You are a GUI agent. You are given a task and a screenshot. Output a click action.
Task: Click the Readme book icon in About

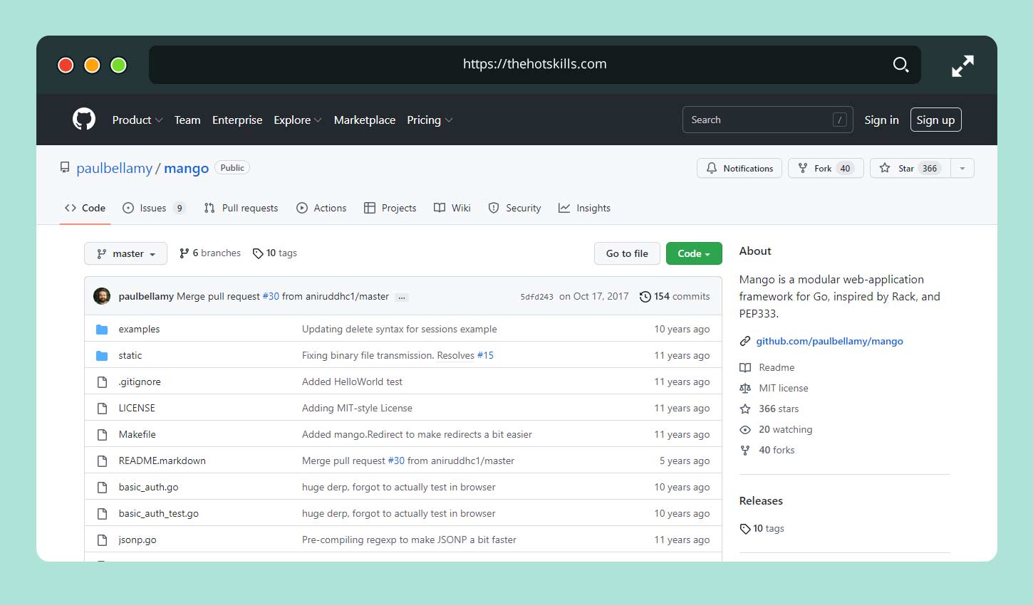tap(745, 367)
